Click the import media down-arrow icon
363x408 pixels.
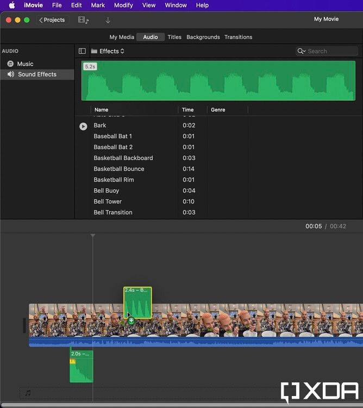108,20
